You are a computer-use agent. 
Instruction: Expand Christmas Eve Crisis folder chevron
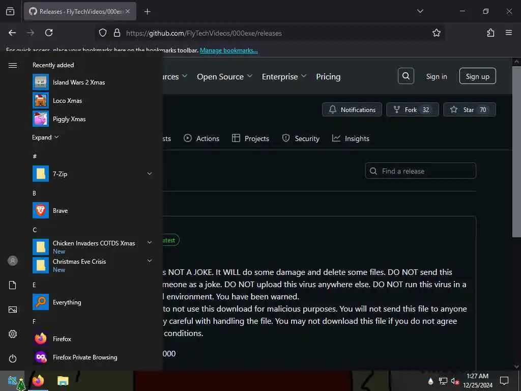150,261
